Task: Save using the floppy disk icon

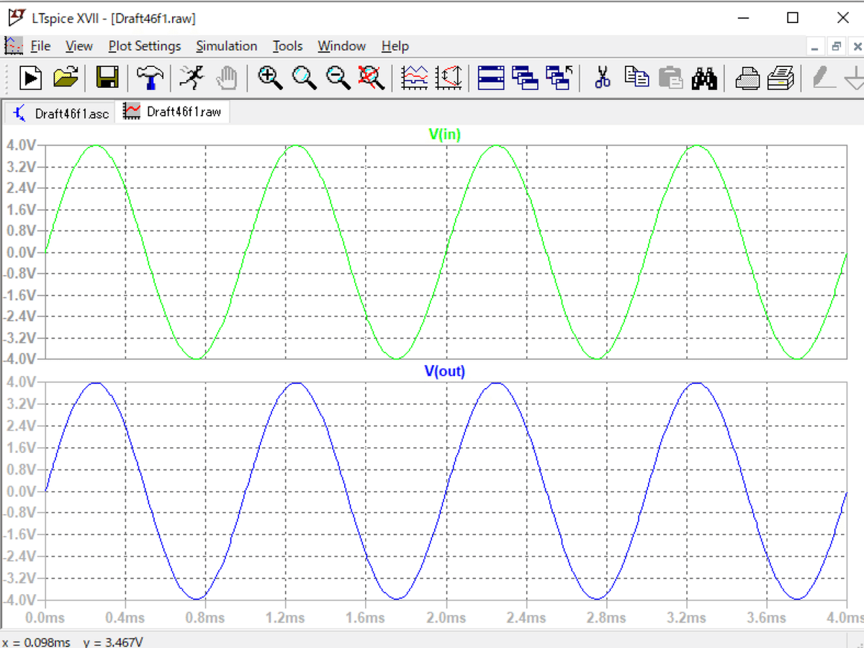Action: click(x=107, y=77)
